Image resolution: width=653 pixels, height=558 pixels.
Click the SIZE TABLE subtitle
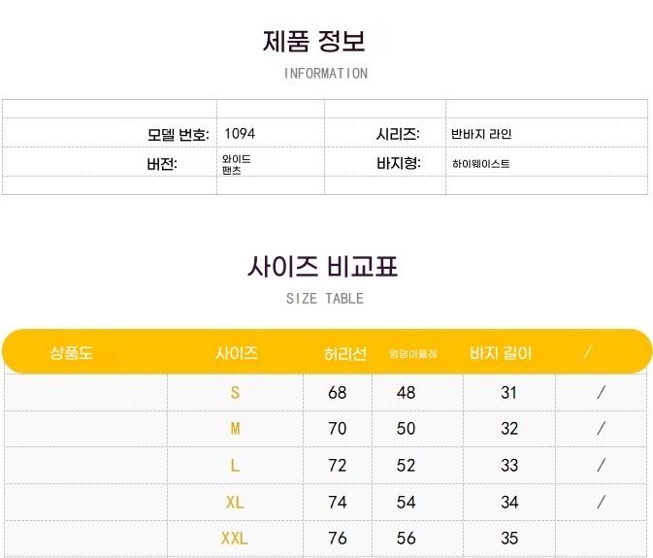[x=325, y=299]
